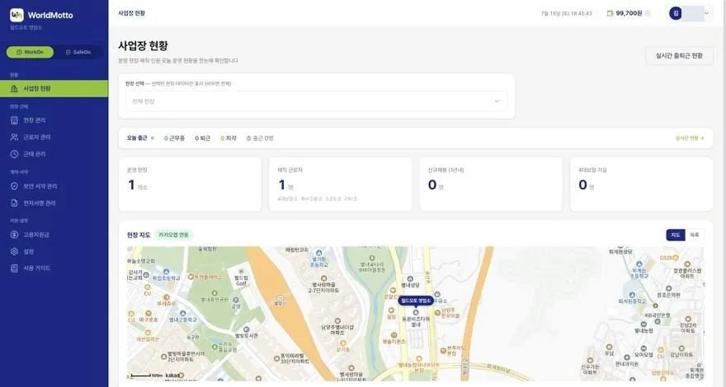Click the 신규채용 0명 card
726x387 pixels.
click(x=491, y=184)
